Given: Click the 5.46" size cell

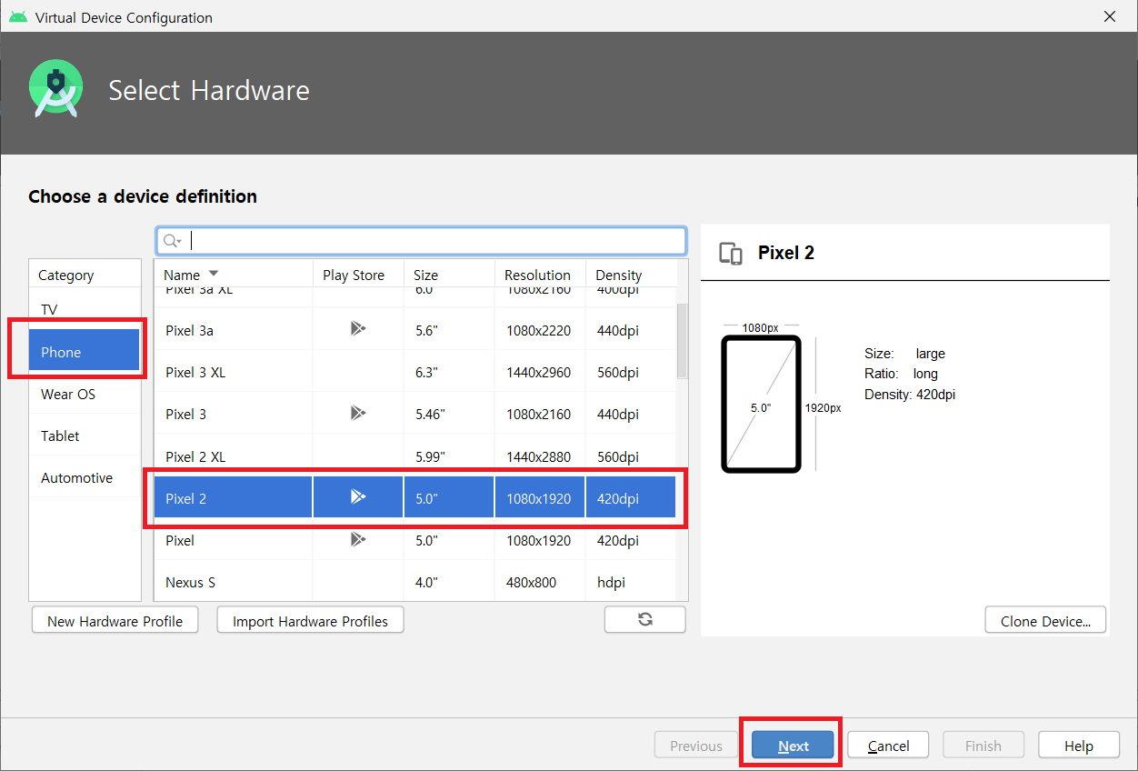Looking at the screenshot, I should pos(449,414).
